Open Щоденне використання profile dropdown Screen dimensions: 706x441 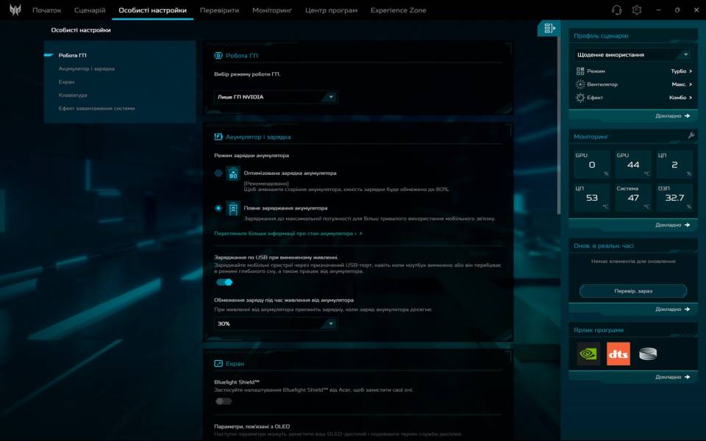pyautogui.click(x=633, y=54)
